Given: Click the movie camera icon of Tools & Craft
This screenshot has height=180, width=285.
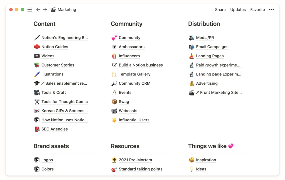Looking at the screenshot, I should (37, 93).
